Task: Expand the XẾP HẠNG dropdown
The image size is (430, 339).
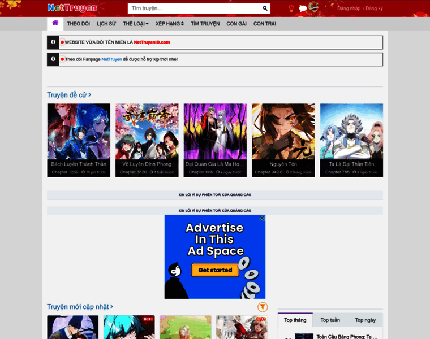Action: [170, 24]
